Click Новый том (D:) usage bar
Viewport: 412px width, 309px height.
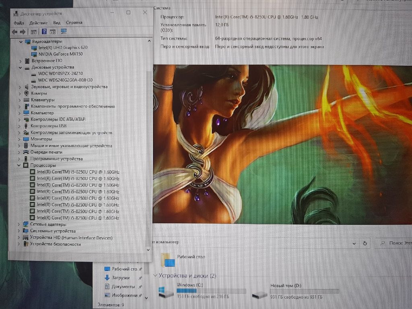point(305,291)
